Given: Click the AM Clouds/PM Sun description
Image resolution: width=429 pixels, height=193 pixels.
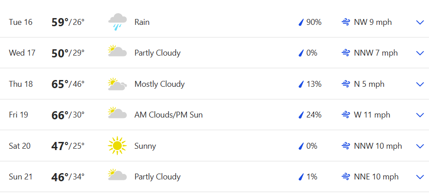Looking at the screenshot, I should click(168, 115).
